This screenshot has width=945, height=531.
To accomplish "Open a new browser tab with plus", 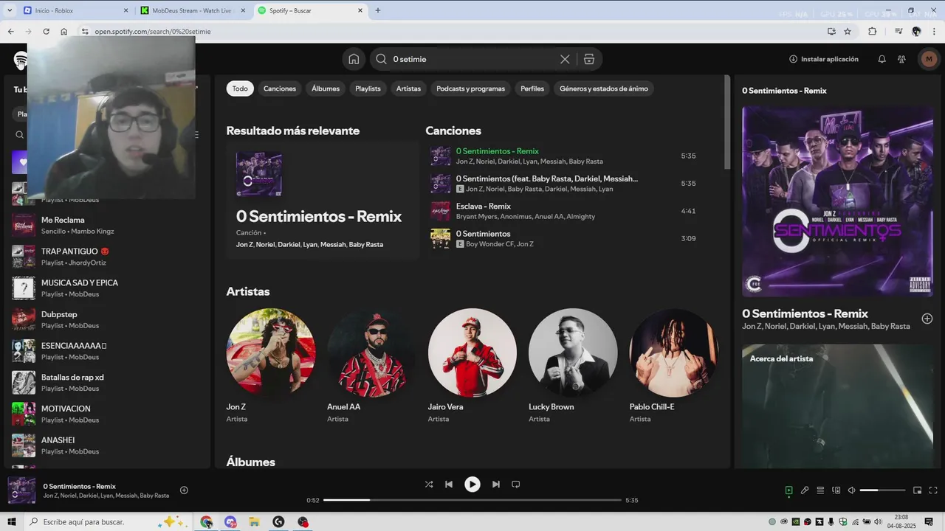I will [x=378, y=10].
